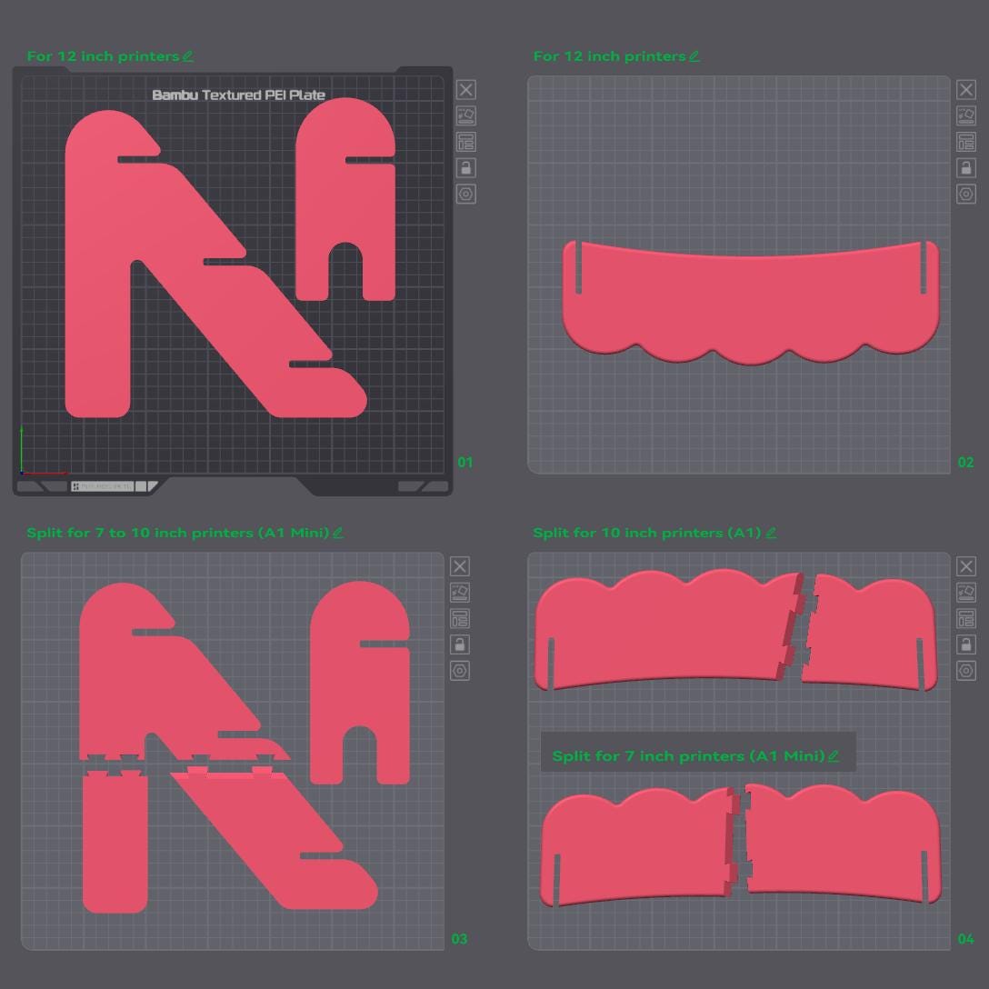Screen dimensions: 989x989
Task: Click plate number 01
Action: point(465,463)
